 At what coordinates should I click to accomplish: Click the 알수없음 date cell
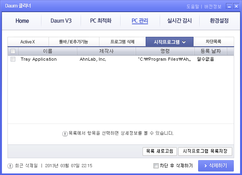206,59
